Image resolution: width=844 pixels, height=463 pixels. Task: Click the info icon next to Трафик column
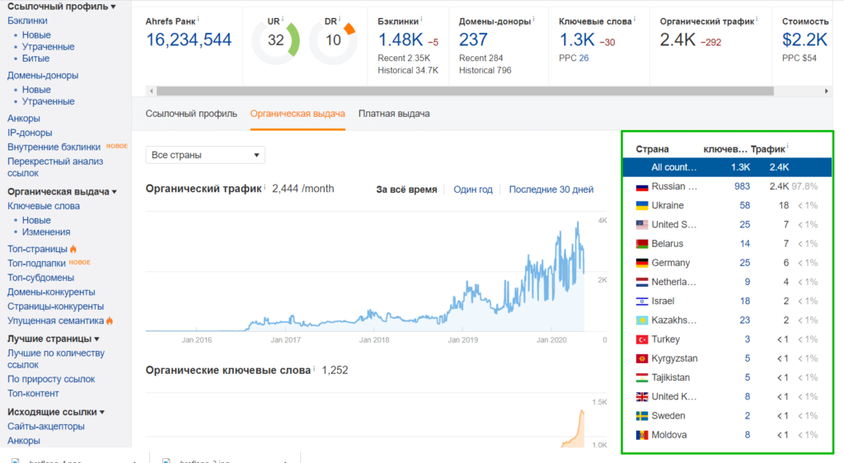pos(787,147)
